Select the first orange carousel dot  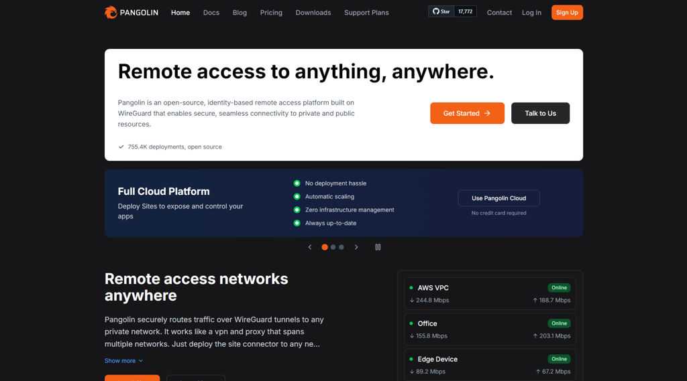(x=325, y=247)
